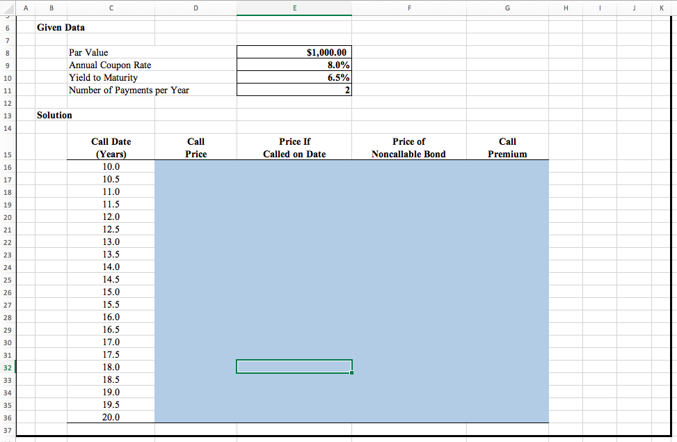
Task: Click the Number of Payments per Year value cell
Action: (294, 90)
